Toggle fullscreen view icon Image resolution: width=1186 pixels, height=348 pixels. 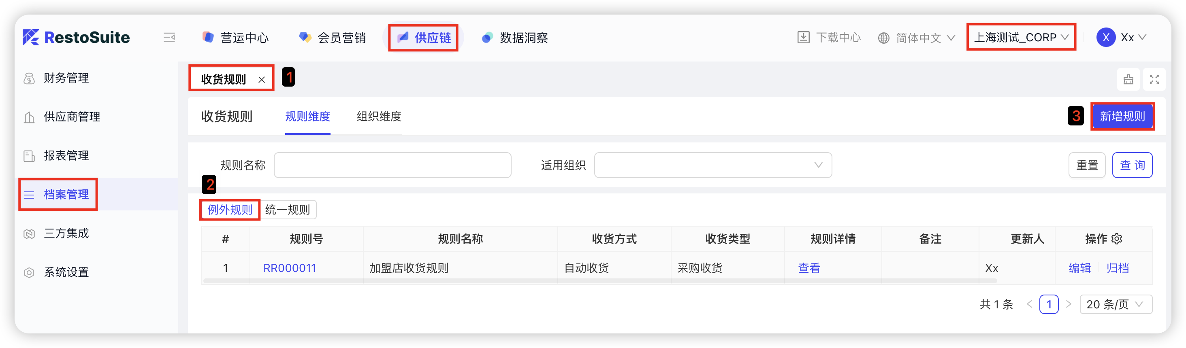[1154, 80]
